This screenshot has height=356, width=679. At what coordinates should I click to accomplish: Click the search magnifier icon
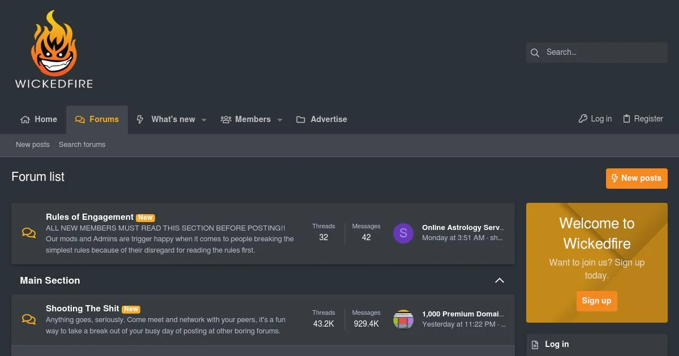coord(535,53)
